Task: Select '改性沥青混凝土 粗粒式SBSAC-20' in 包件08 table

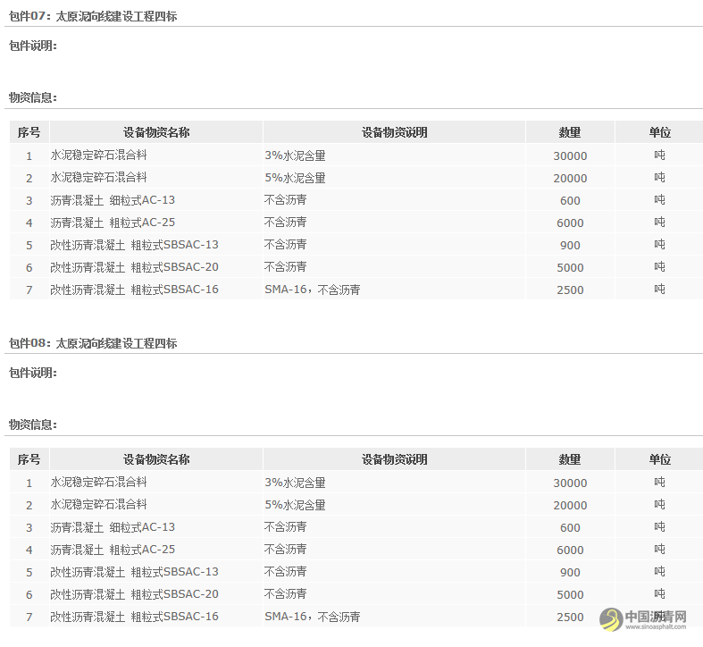Action: [x=135, y=594]
